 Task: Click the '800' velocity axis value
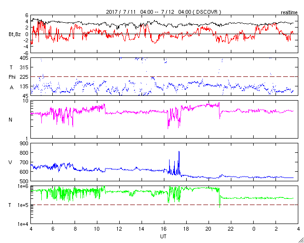click(x=25, y=153)
